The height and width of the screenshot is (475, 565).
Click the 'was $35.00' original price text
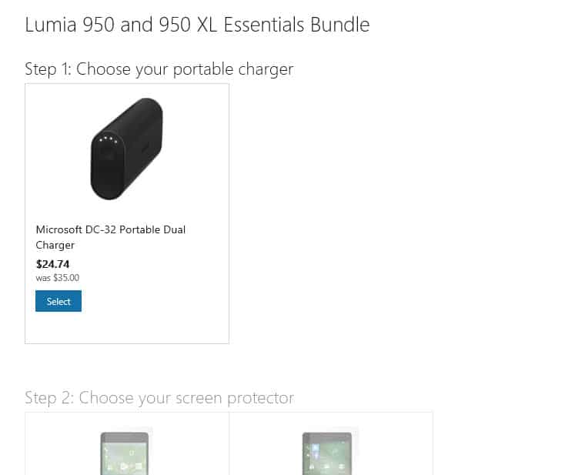click(58, 278)
